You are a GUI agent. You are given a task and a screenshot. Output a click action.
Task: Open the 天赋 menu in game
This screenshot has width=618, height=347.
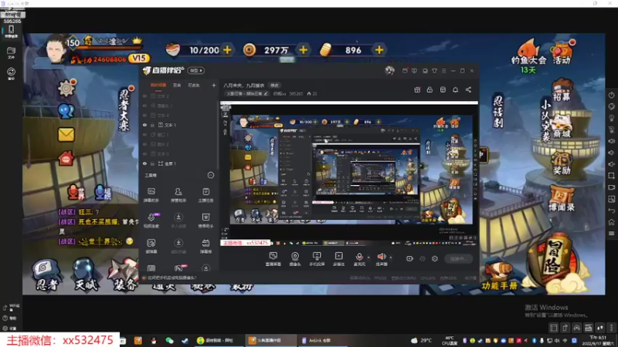[x=85, y=275]
